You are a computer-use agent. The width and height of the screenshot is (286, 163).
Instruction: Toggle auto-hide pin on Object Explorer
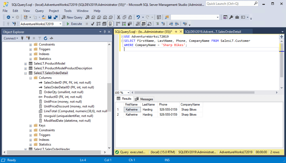tap(105, 32)
